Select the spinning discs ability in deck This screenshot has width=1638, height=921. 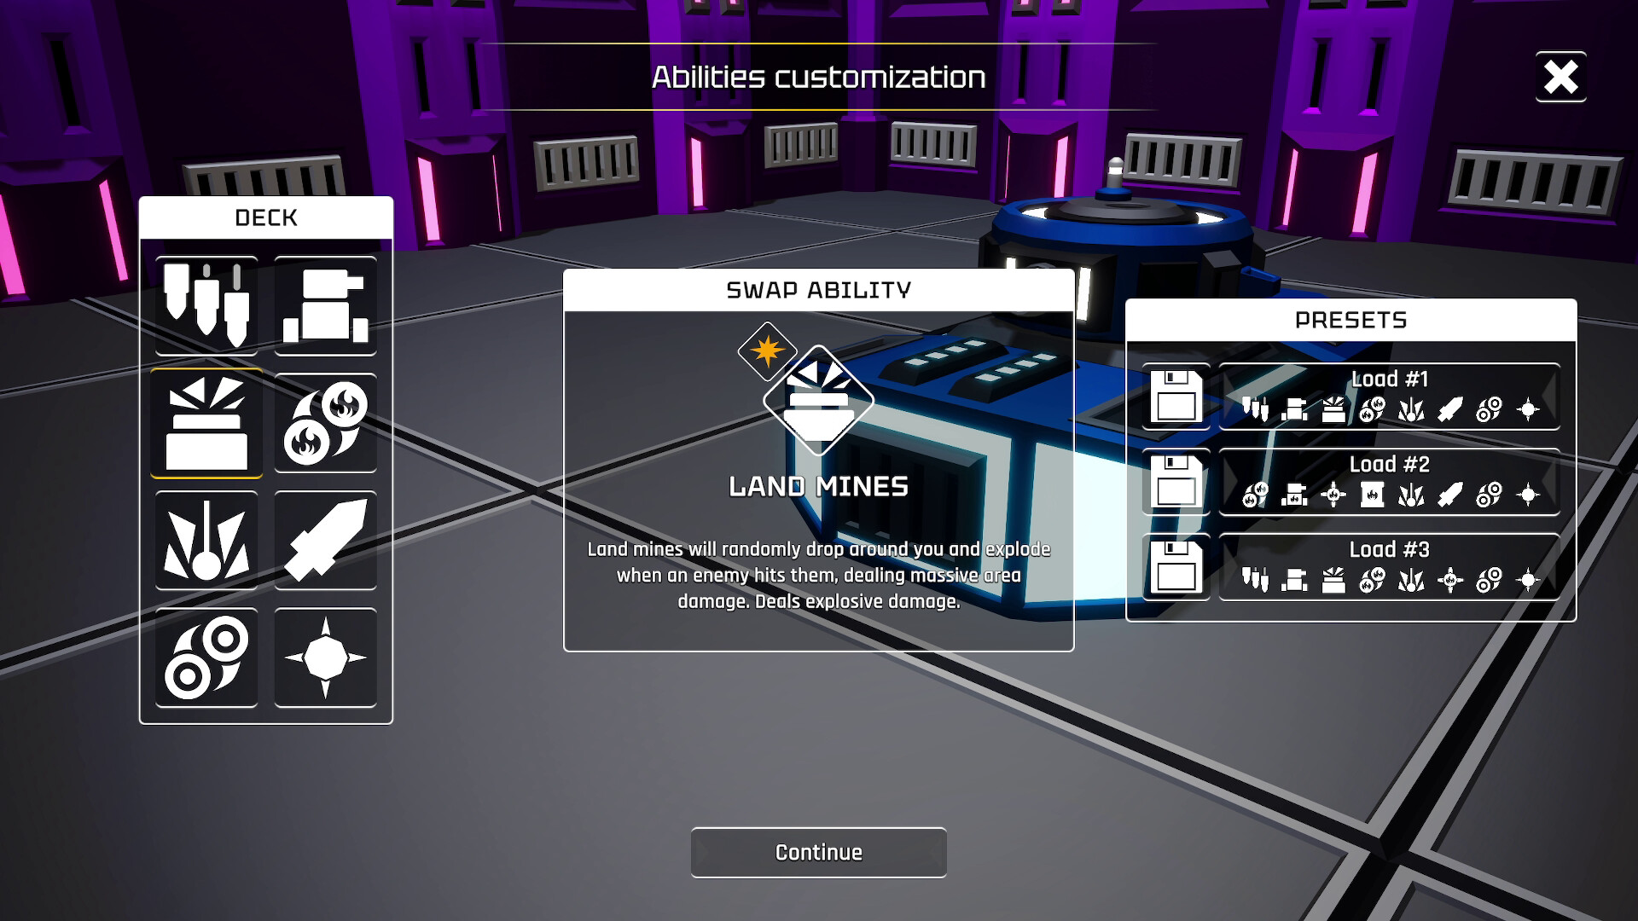coord(206,657)
